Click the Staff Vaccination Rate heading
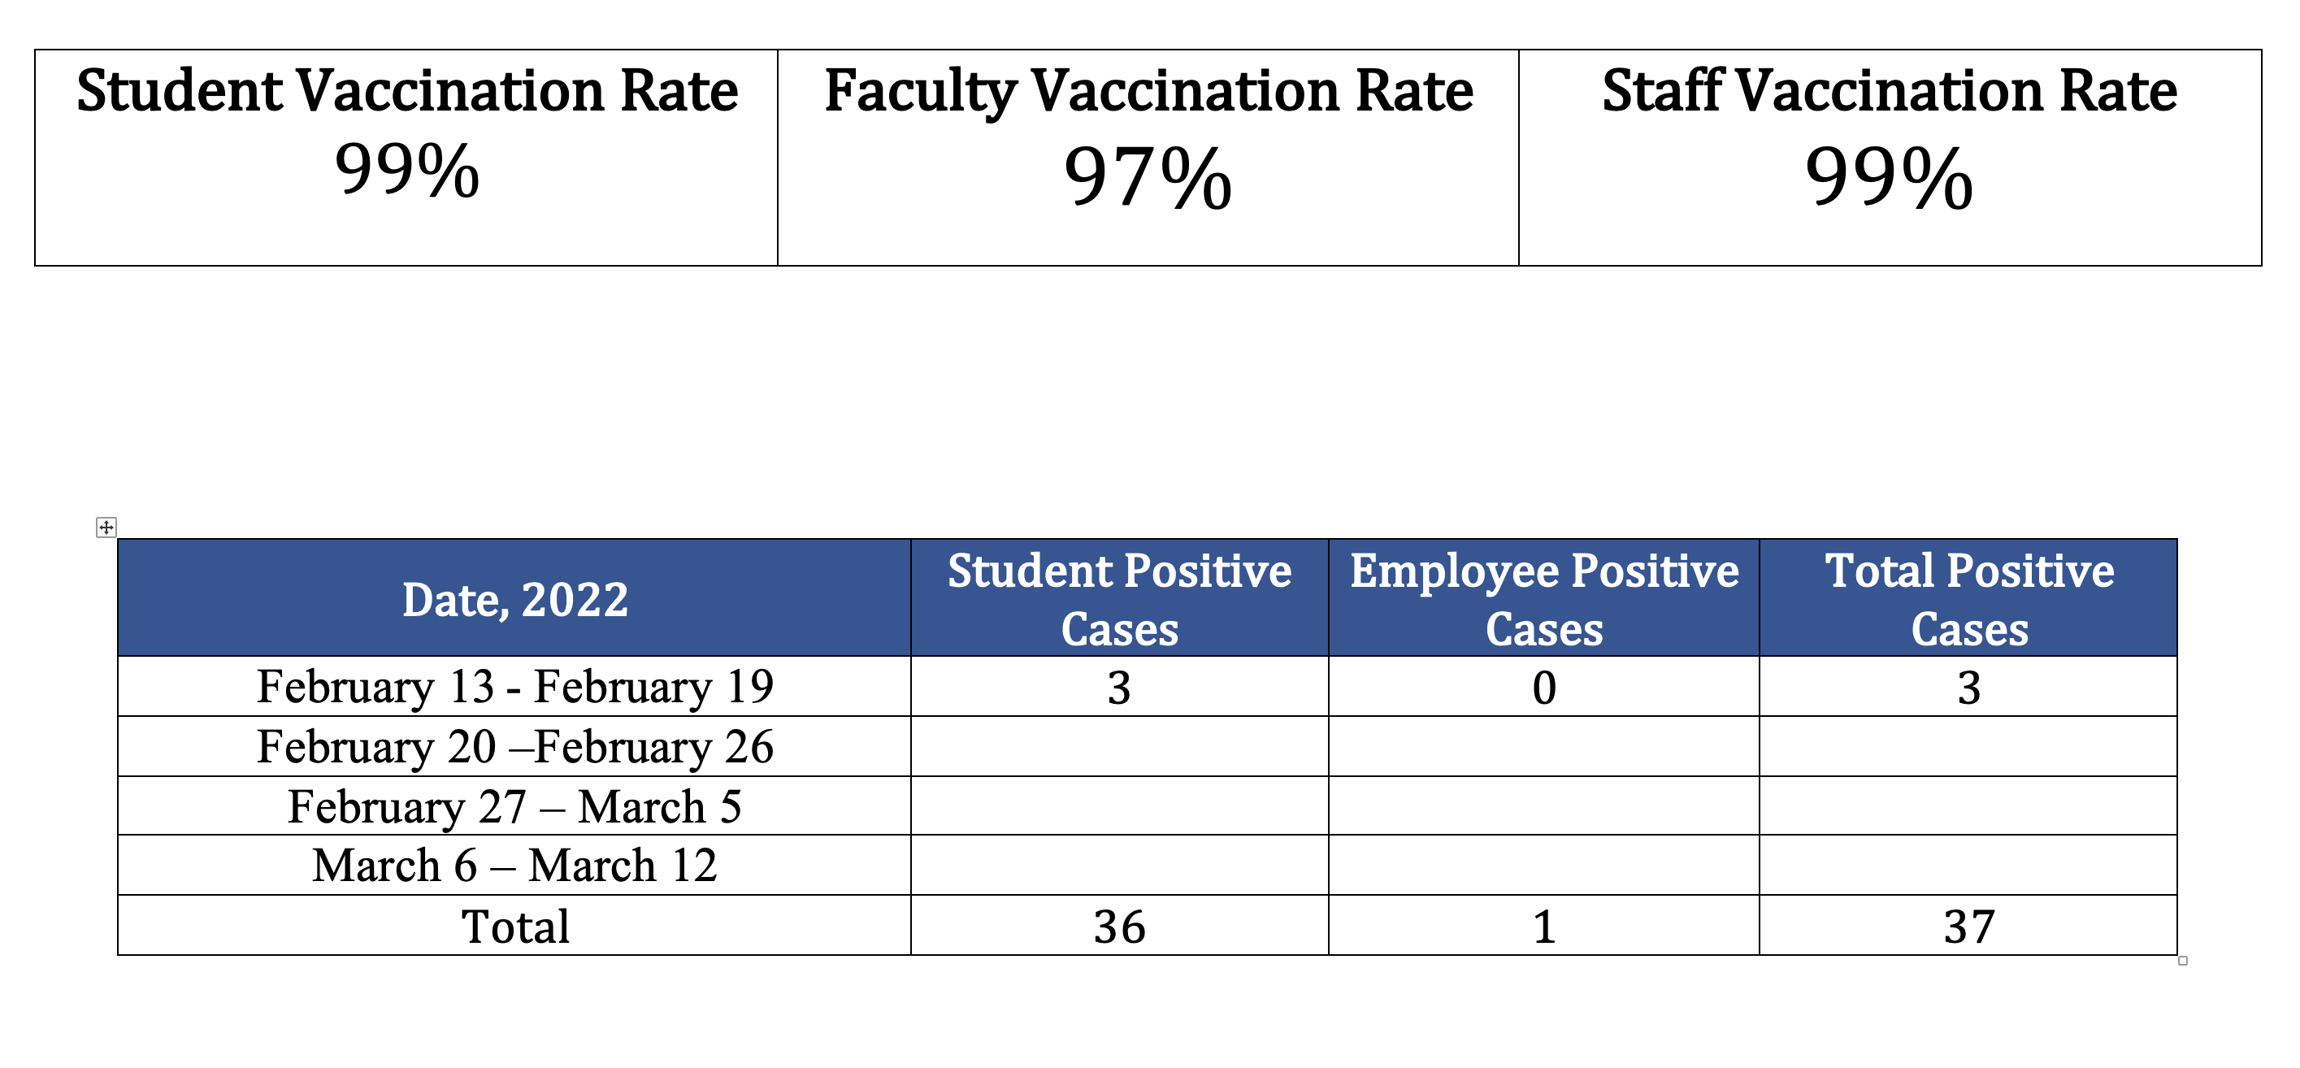This screenshot has width=2300, height=1068. tap(1890, 90)
